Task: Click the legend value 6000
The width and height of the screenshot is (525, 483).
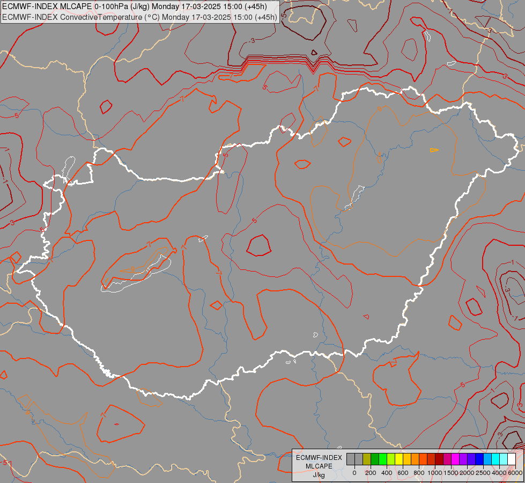Action: click(x=515, y=473)
